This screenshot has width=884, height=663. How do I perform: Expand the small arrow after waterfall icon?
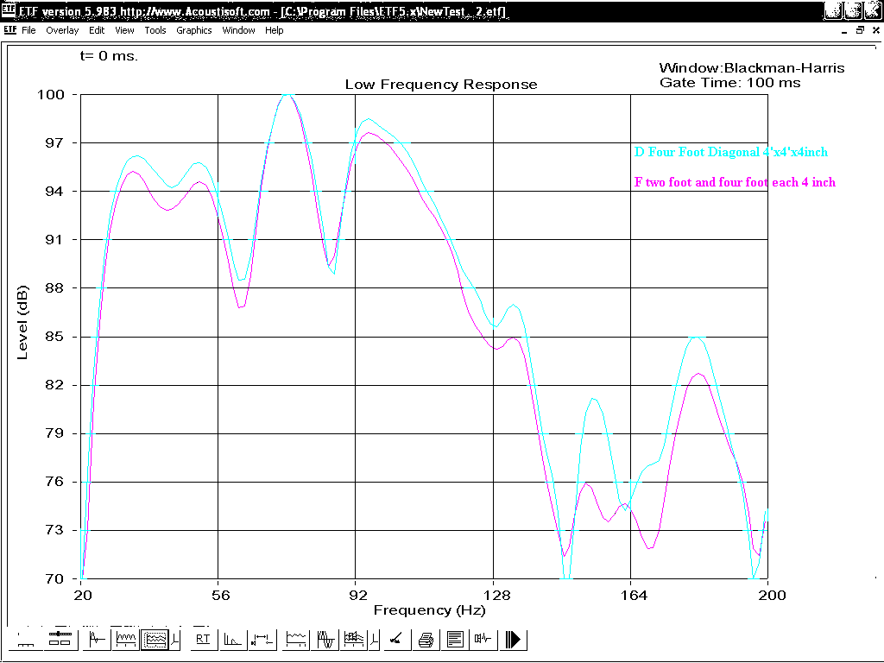coord(375,640)
